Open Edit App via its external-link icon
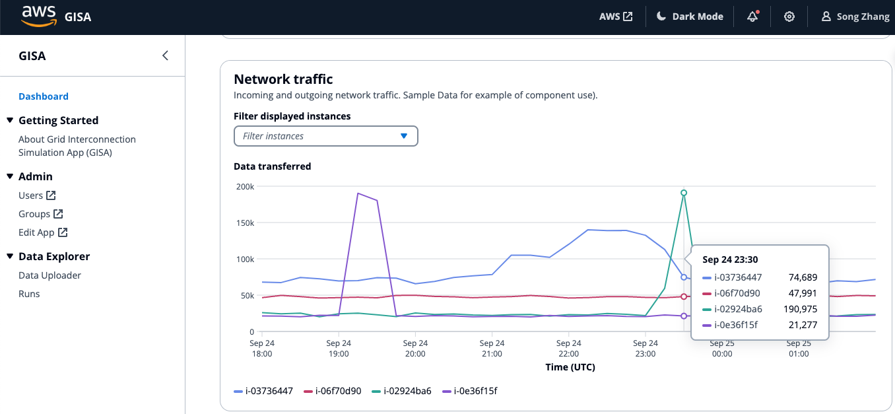This screenshot has width=895, height=414. tap(63, 232)
